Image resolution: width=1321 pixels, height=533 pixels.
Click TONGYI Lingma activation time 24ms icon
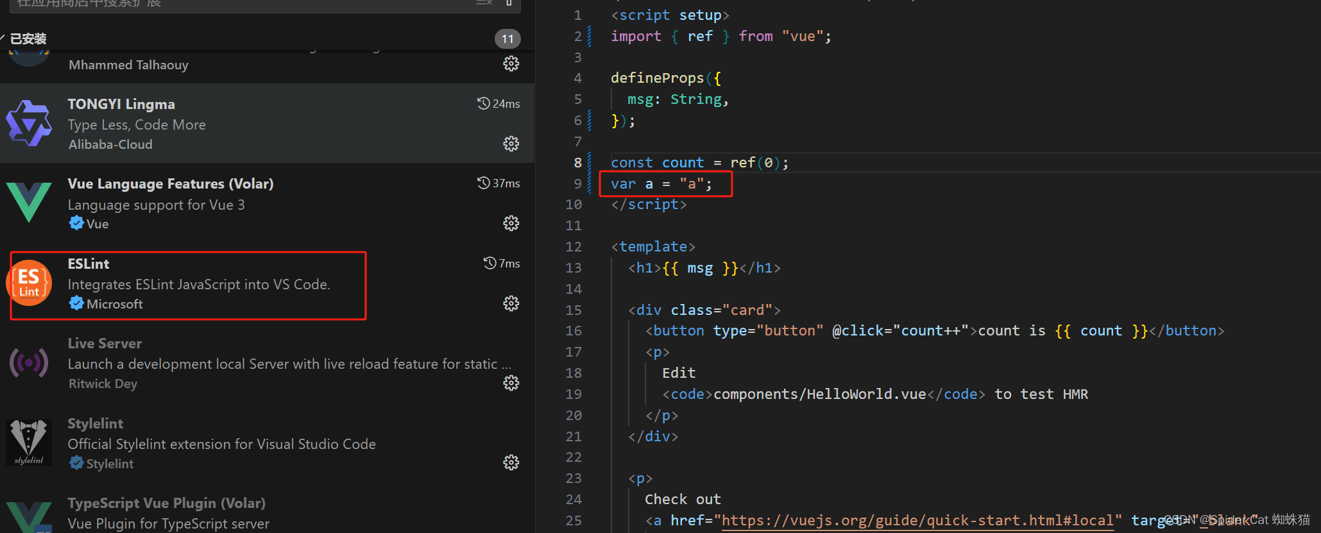(484, 103)
